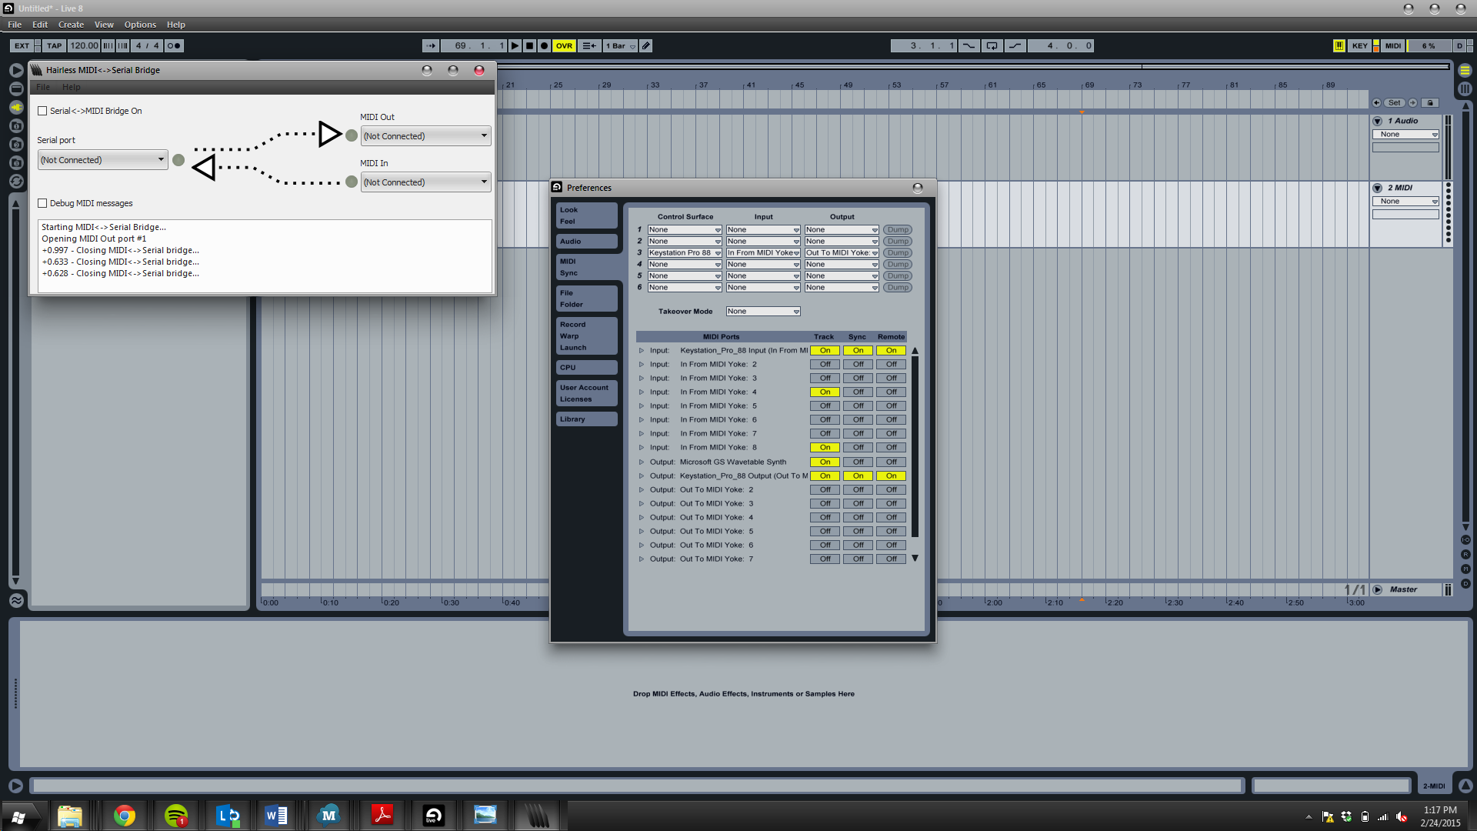Image resolution: width=1477 pixels, height=831 pixels.
Task: Enable Serial<->MIDI Bridge On checkbox
Action: pos(42,111)
